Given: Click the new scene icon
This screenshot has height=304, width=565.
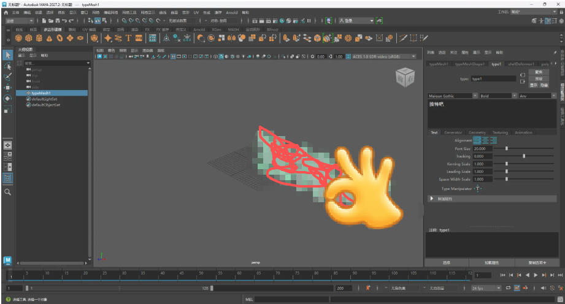Looking at the screenshot, I should (44, 21).
